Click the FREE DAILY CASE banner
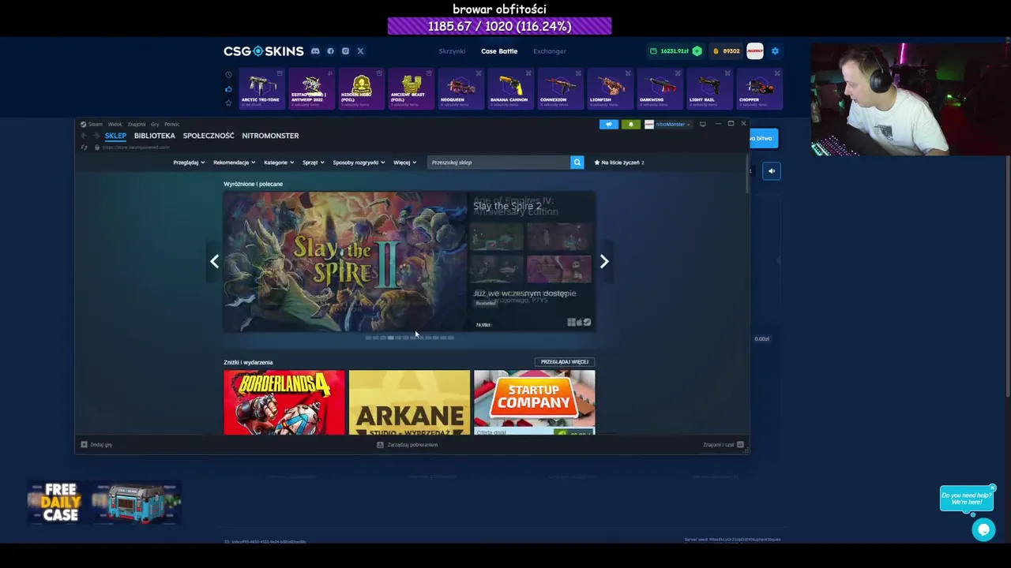Viewport: 1011px width, 568px height. pos(104,503)
